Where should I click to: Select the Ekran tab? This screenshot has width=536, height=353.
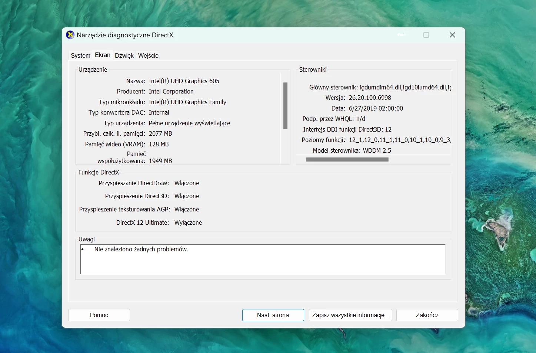pyautogui.click(x=103, y=55)
